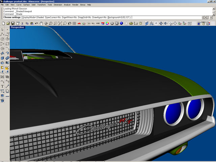Click the yellow Join puzzle icon
The height and width of the screenshot is (162, 216).
2,67
